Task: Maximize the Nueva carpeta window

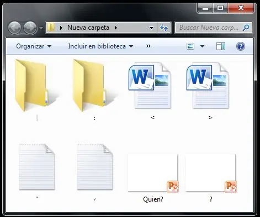Action: coord(220,8)
